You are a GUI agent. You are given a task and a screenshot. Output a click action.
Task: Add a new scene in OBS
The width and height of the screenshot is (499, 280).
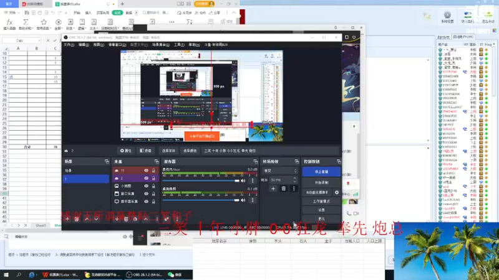(67, 219)
